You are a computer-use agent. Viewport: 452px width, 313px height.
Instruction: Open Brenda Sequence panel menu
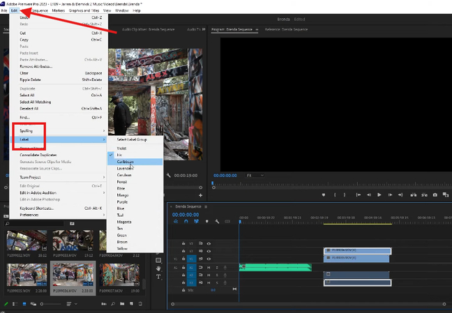pos(206,206)
